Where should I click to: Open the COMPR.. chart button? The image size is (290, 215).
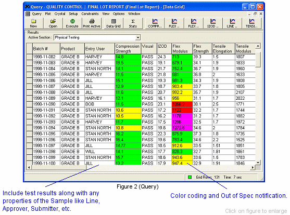pyautogui.click(x=155, y=23)
